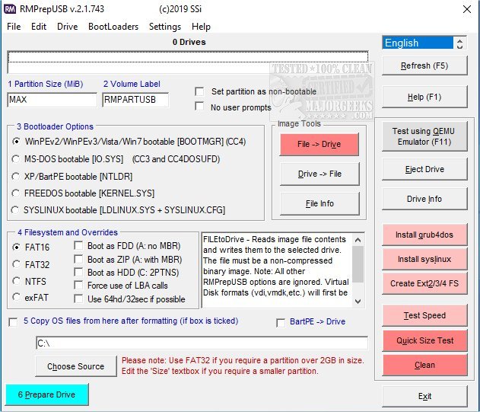Choose the exFAT filesystem radio button
This screenshot has width=480, height=412.
[16, 297]
